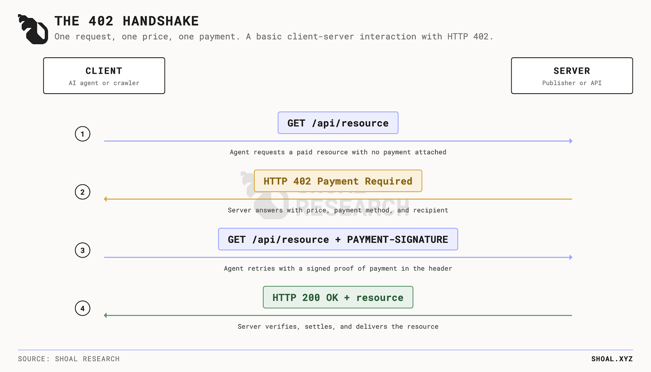Select the step 3 circle marker
This screenshot has height=372, width=651.
(82, 250)
